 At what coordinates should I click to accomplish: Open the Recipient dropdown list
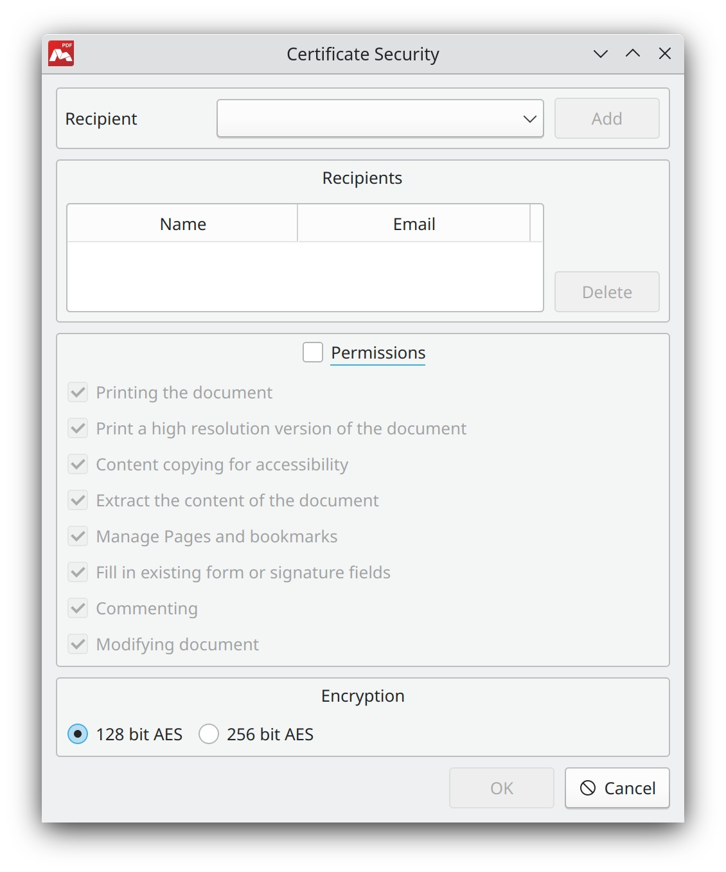click(x=380, y=118)
